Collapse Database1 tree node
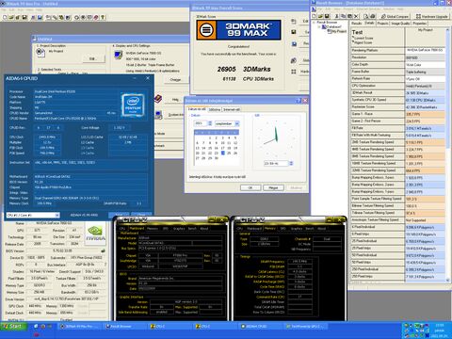452x339 pixels. [x=319, y=26]
